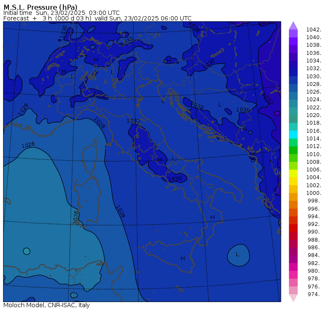Screen dimensions: 323x311
Task: Click the legend's bottom pale pink arrow cap
Action: click(x=293, y=298)
